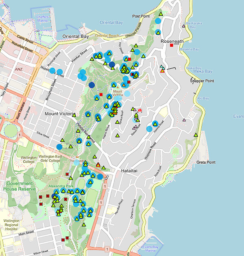Select the Alexandra Park label
244x256 pixels.
click(61, 186)
